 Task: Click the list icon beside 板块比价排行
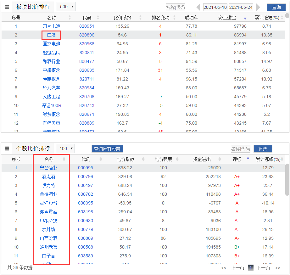coord(6,7)
